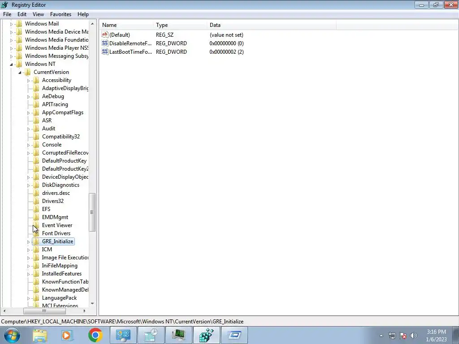Select the KnownManagedDel key

(x=65, y=290)
